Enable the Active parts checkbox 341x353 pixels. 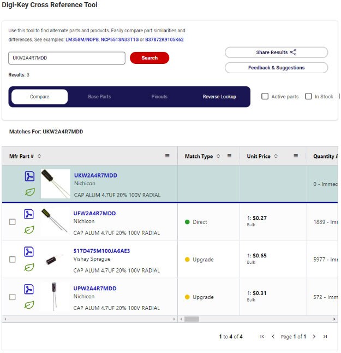[265, 96]
